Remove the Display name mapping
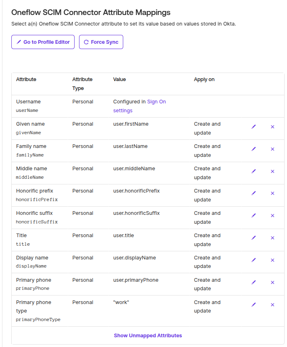The width and height of the screenshot is (287, 347). [272, 260]
